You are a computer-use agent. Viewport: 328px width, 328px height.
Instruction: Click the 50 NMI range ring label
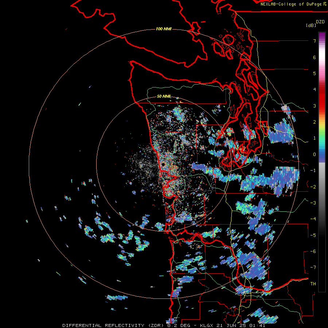tap(164, 96)
